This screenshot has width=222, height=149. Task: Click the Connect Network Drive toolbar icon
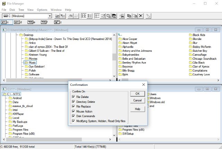click(x=57, y=16)
